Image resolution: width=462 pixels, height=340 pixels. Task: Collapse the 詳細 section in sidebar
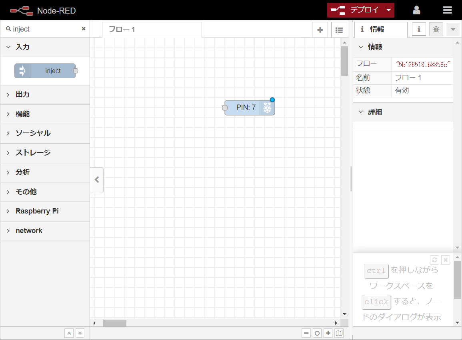point(403,112)
